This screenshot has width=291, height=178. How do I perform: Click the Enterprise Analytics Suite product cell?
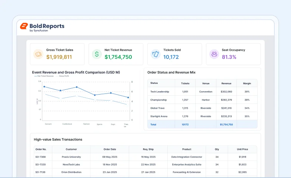(187, 165)
